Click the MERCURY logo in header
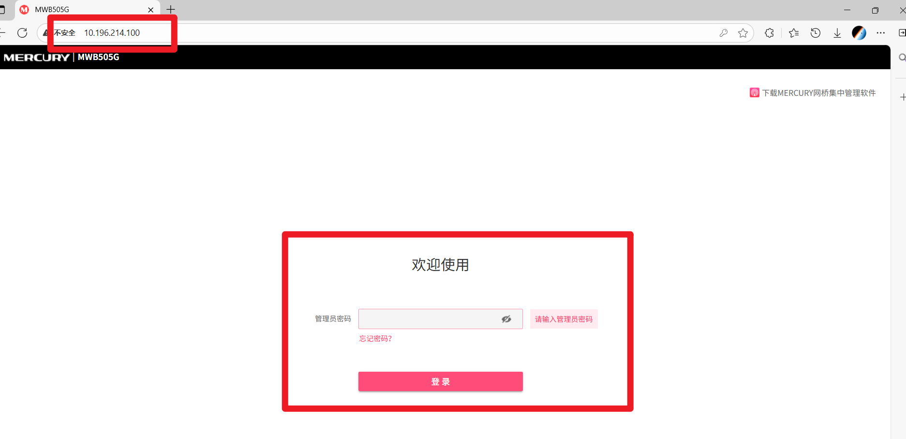This screenshot has width=906, height=439. (x=37, y=57)
